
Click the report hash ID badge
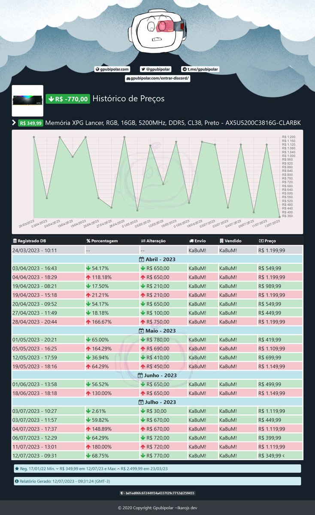[x=157, y=493]
